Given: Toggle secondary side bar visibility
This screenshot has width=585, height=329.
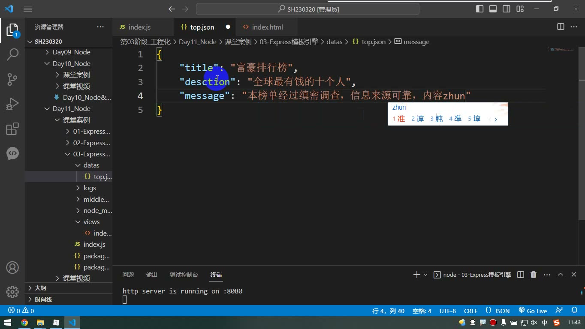Looking at the screenshot, I should [507, 9].
